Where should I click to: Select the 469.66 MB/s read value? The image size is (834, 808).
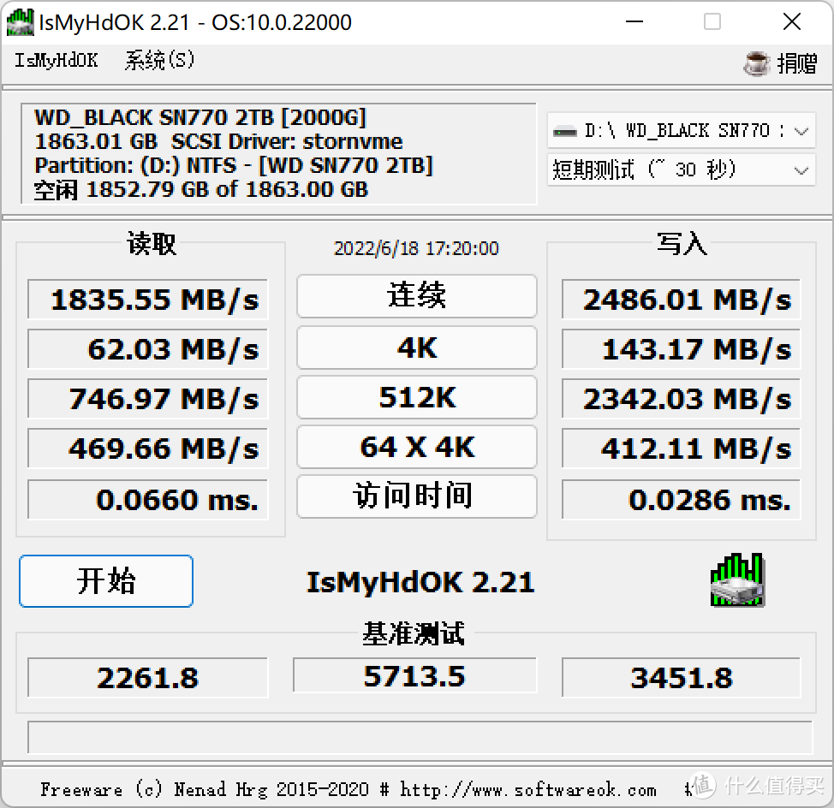pyautogui.click(x=148, y=449)
